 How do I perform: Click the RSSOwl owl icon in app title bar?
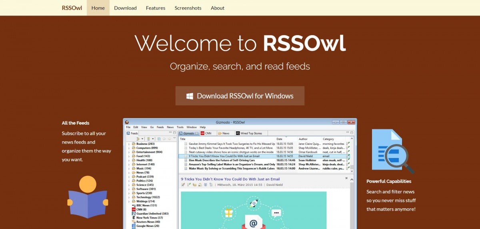coord(127,122)
